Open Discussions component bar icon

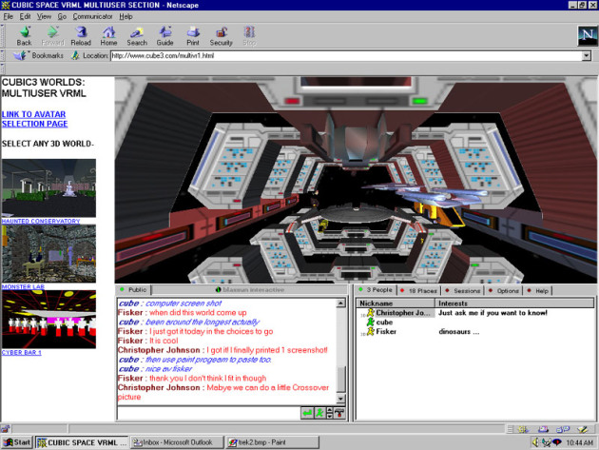(563, 429)
